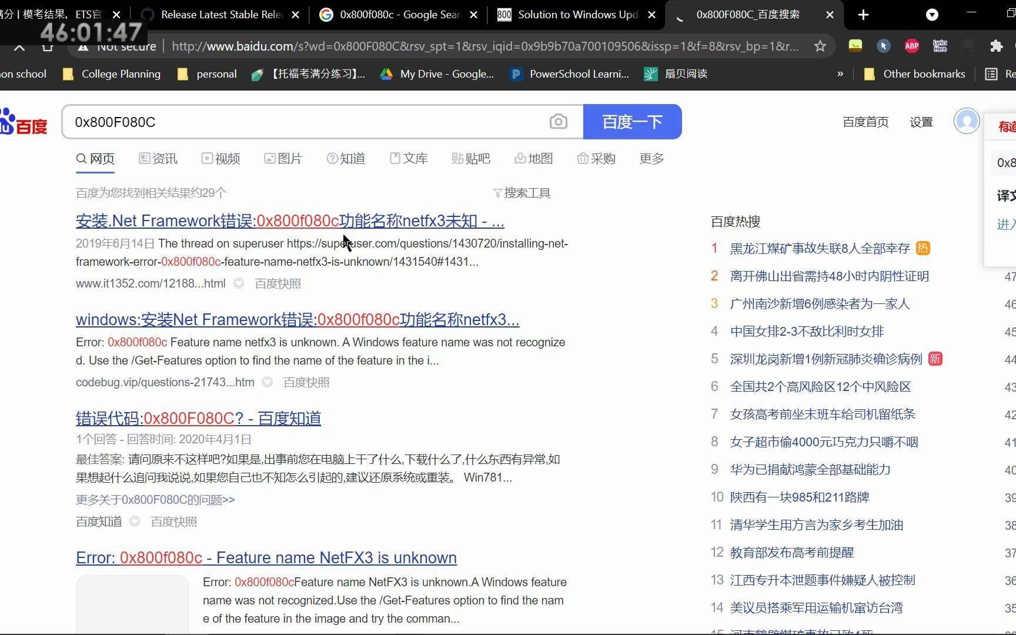Select the 地图 search tab

point(534,158)
